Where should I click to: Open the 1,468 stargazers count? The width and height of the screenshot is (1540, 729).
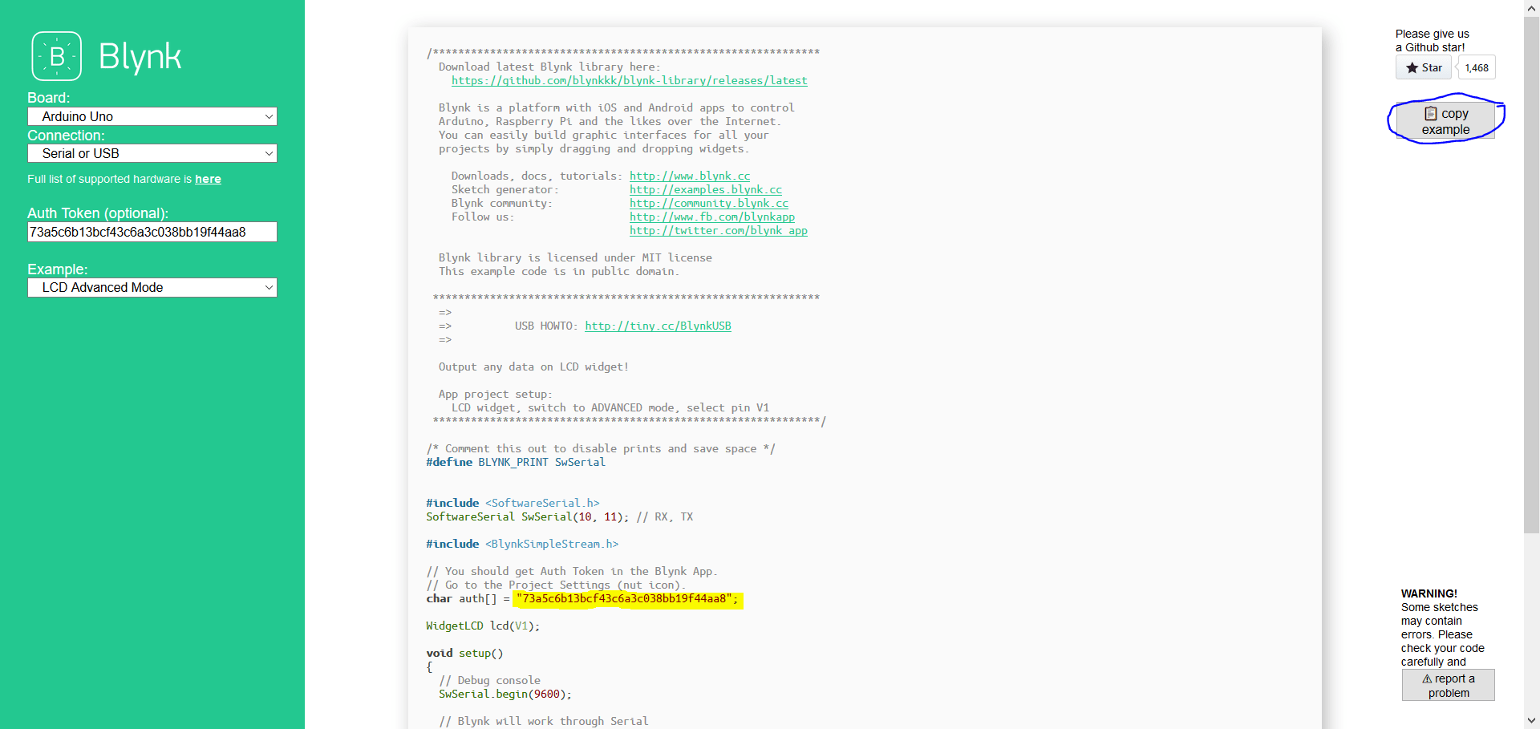(x=1477, y=68)
